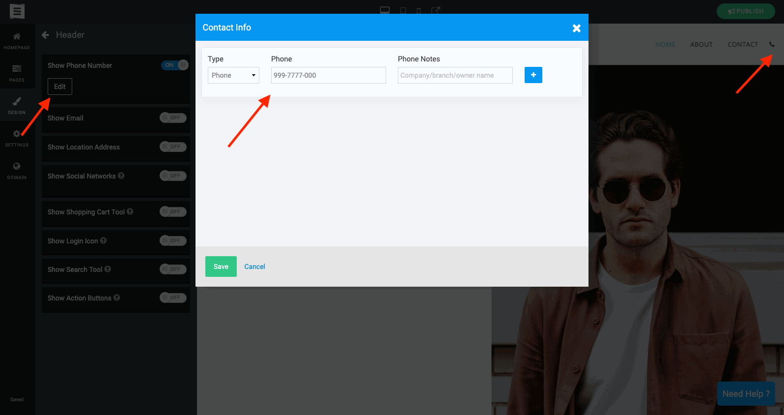Open the Type dropdown showing Phone
Image resolution: width=784 pixels, height=415 pixels.
233,75
